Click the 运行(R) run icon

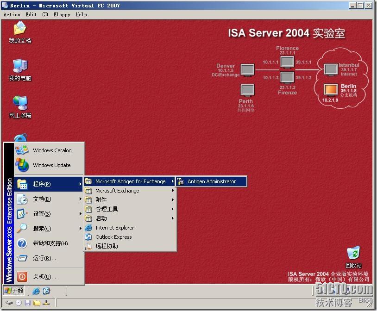coord(22,258)
